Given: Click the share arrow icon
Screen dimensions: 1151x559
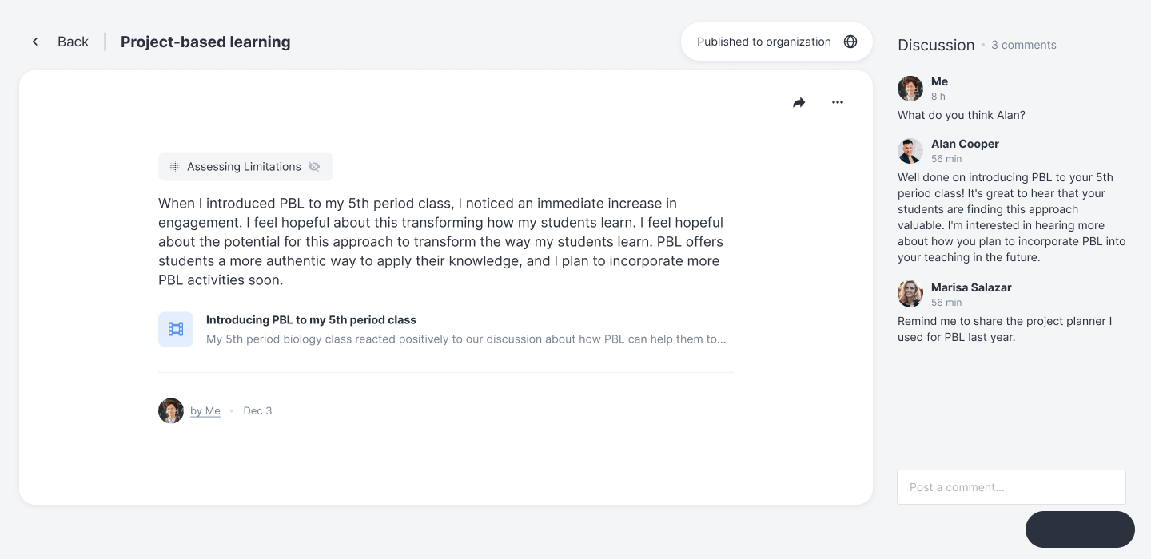Looking at the screenshot, I should pos(799,102).
